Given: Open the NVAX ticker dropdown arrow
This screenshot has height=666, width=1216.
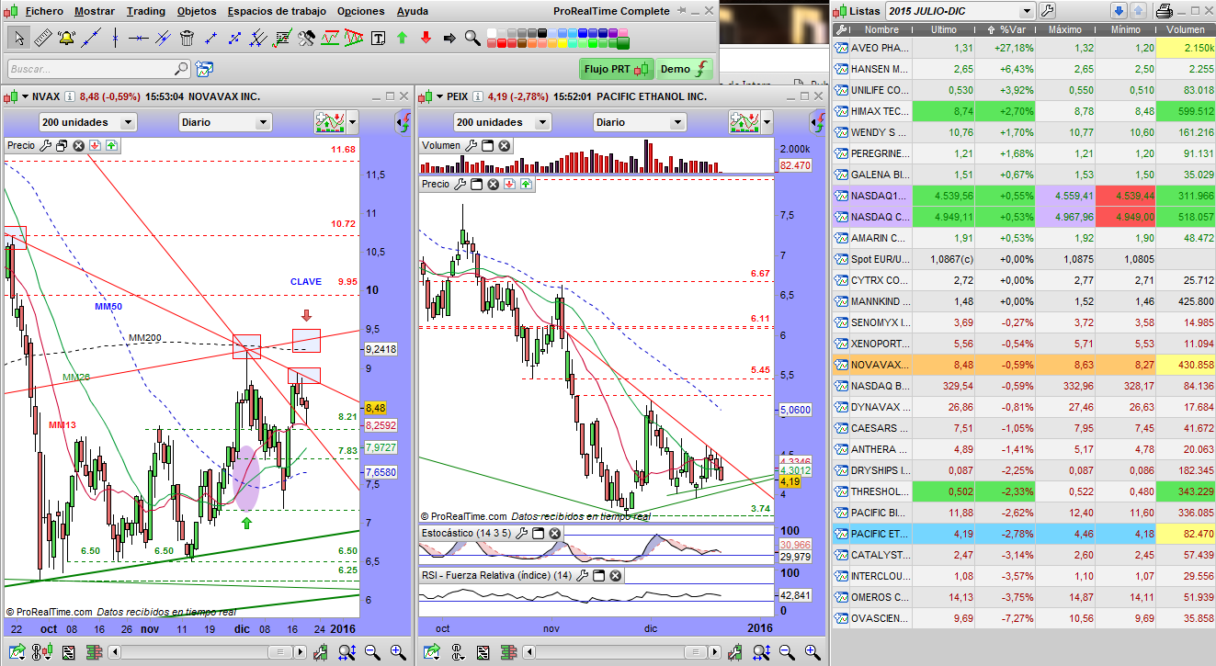Looking at the screenshot, I should (x=26, y=96).
